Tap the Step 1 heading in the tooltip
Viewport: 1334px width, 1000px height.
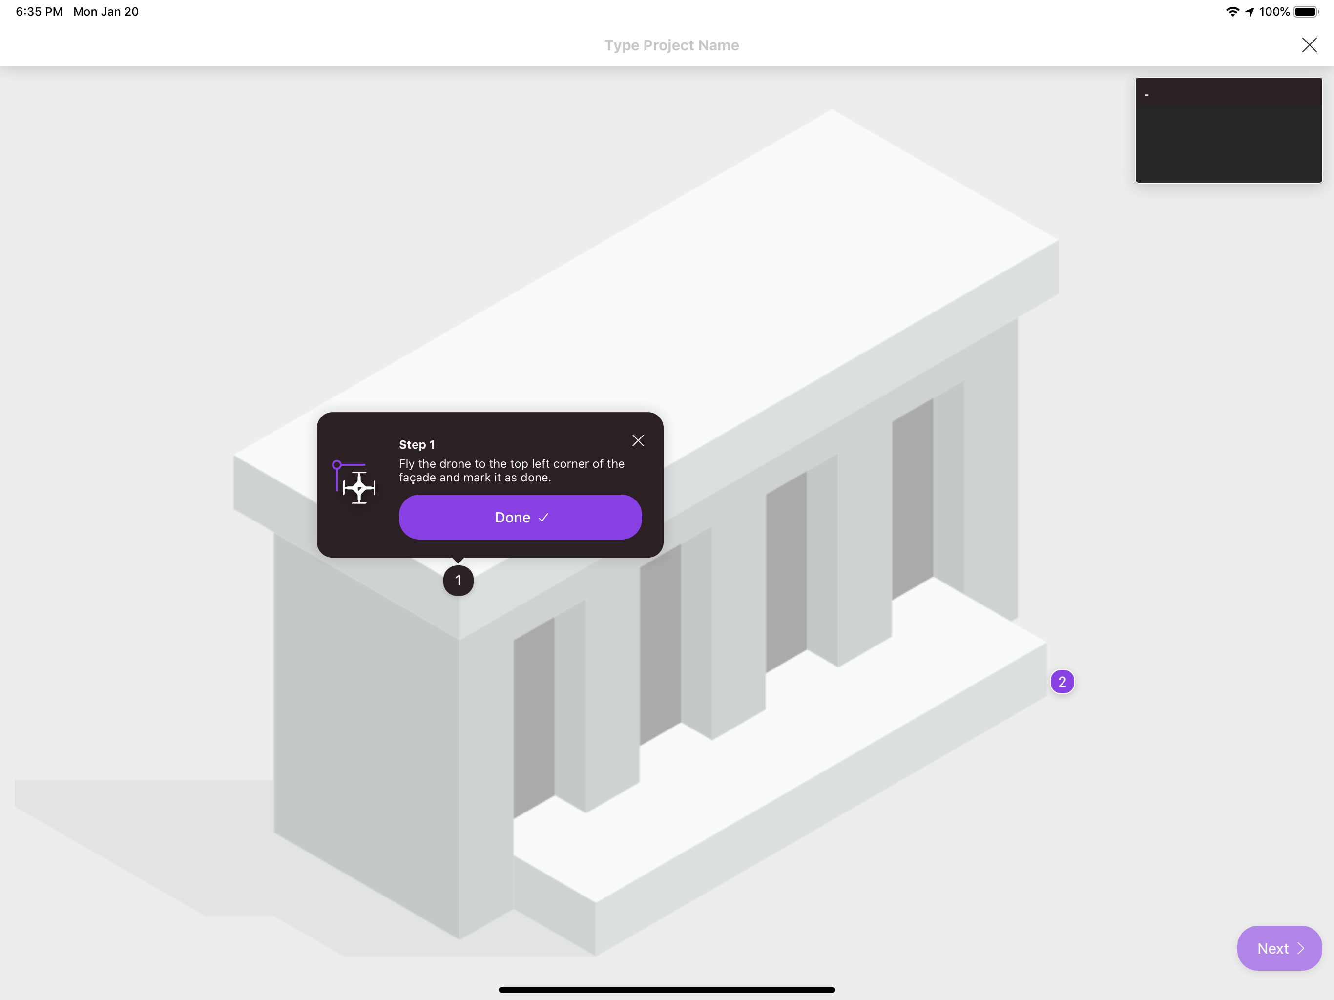(x=416, y=444)
